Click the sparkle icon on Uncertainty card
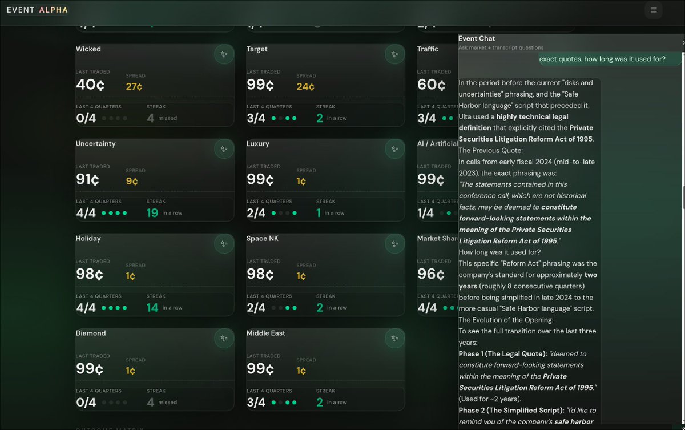This screenshot has width=685, height=430. point(224,149)
